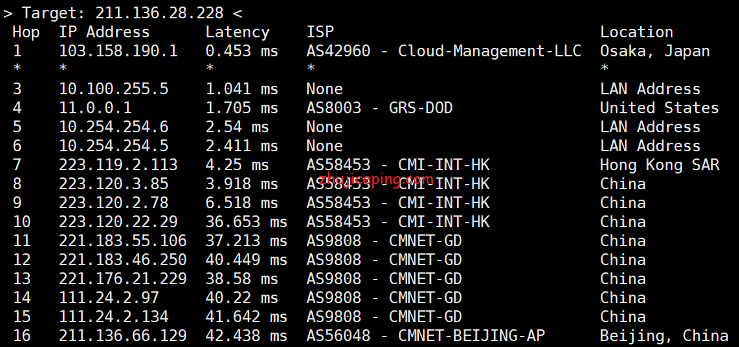Click the IP Address column header

(x=104, y=32)
